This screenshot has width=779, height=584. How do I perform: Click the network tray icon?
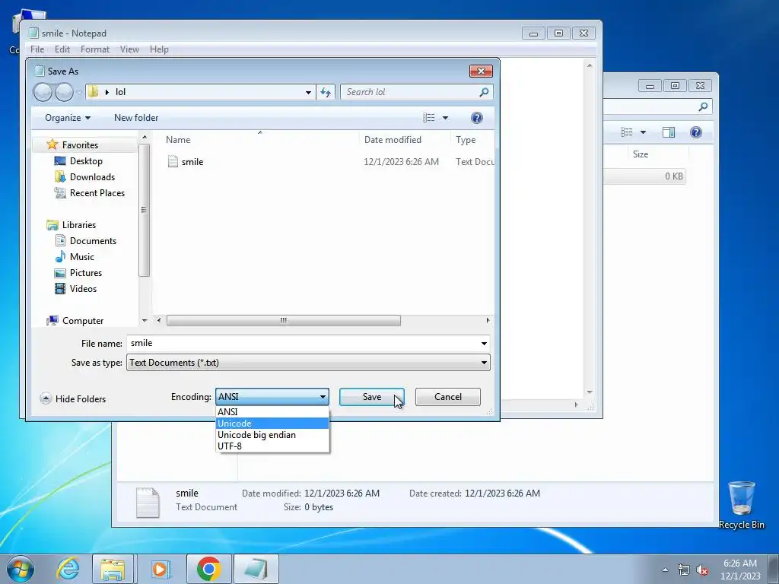point(684,570)
